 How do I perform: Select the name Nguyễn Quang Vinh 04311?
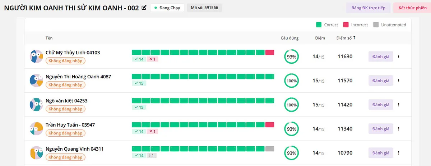click(x=75, y=149)
